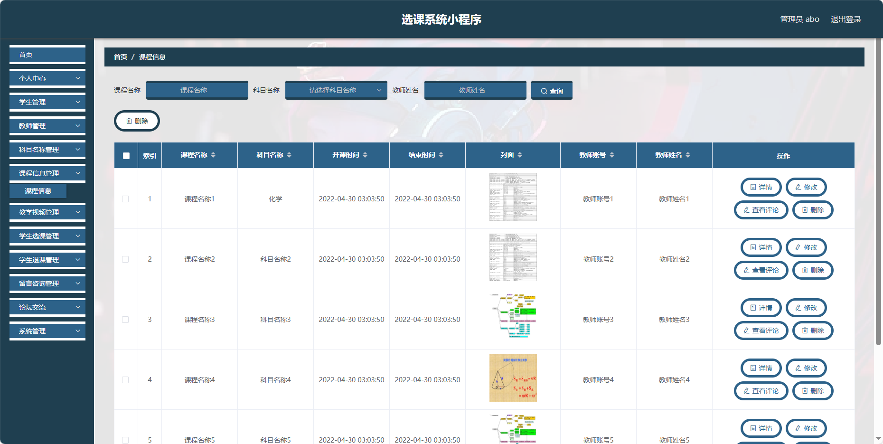Click 修改 for 课程名称5
The height and width of the screenshot is (444, 883).
(806, 428)
